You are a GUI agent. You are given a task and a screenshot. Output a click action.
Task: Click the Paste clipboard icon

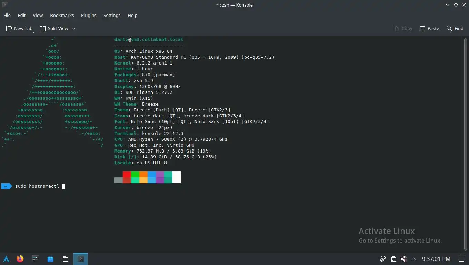[422, 28]
